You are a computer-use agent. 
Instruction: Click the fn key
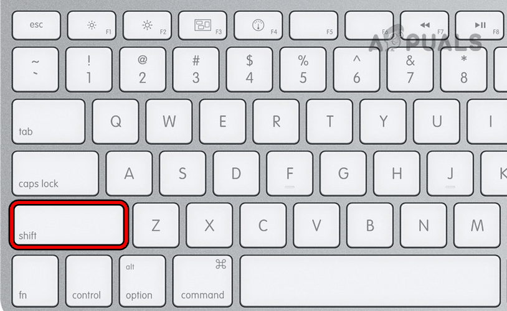pos(36,281)
